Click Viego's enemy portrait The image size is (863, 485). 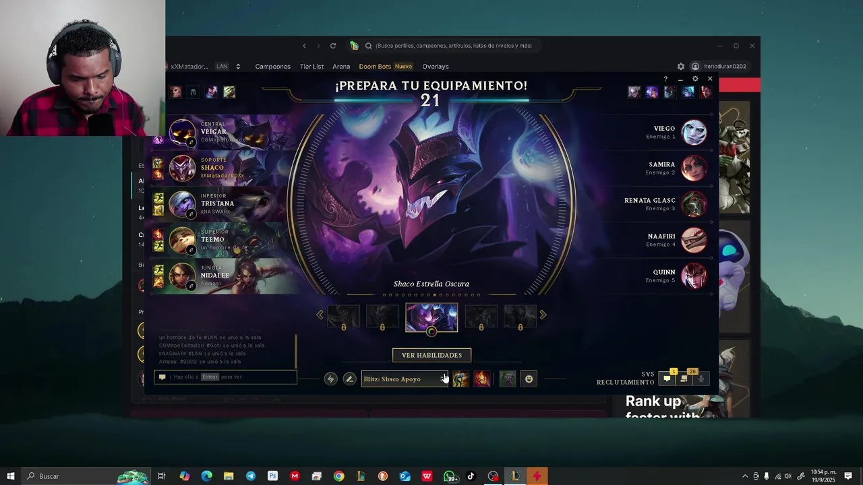pyautogui.click(x=694, y=132)
